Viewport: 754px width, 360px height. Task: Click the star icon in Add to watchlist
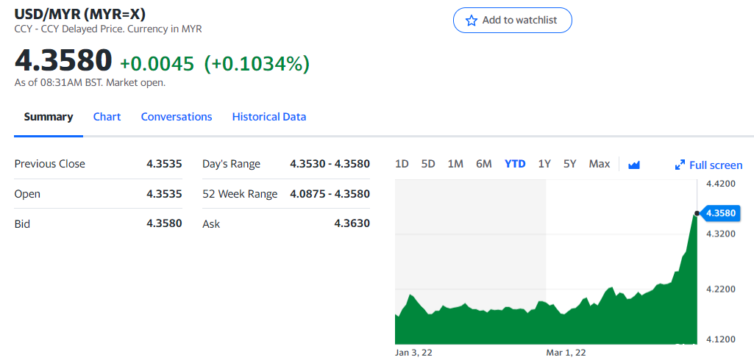[x=472, y=20]
